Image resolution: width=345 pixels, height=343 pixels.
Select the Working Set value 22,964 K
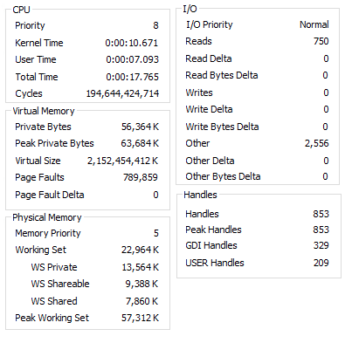(x=140, y=250)
